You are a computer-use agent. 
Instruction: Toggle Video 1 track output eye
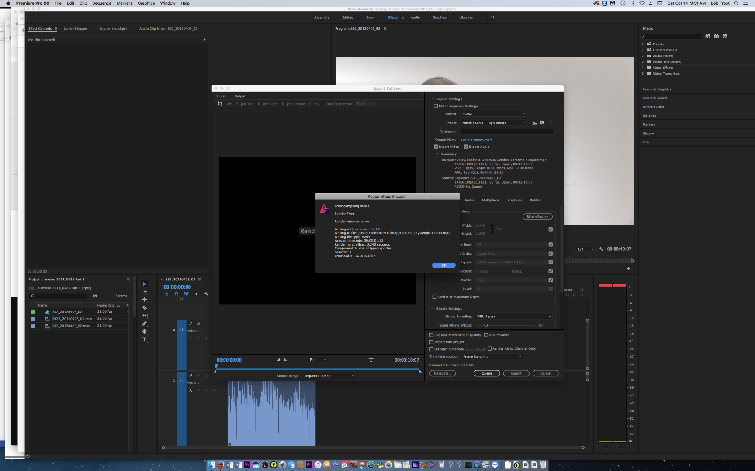tap(198, 324)
